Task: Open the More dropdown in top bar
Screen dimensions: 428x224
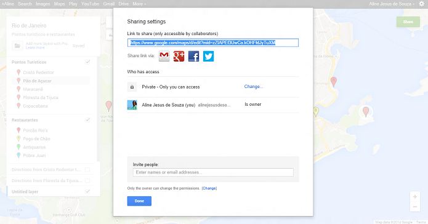Action: (x=139, y=4)
